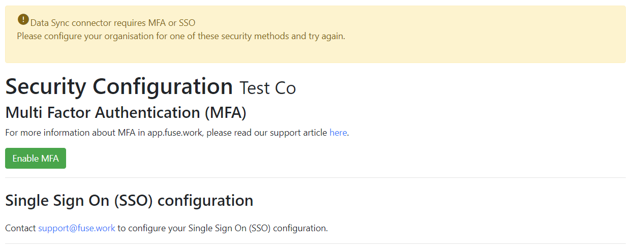Image resolution: width=639 pixels, height=250 pixels.
Task: Click the Security Configuration page heading
Action: click(x=119, y=87)
